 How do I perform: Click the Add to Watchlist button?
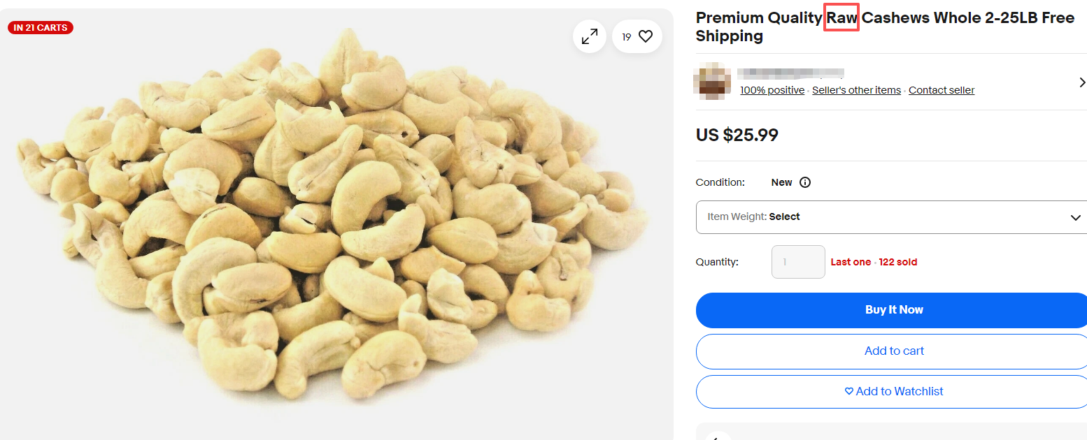[893, 391]
